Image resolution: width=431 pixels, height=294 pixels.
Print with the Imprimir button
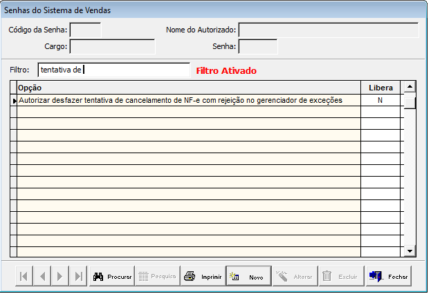(203, 276)
